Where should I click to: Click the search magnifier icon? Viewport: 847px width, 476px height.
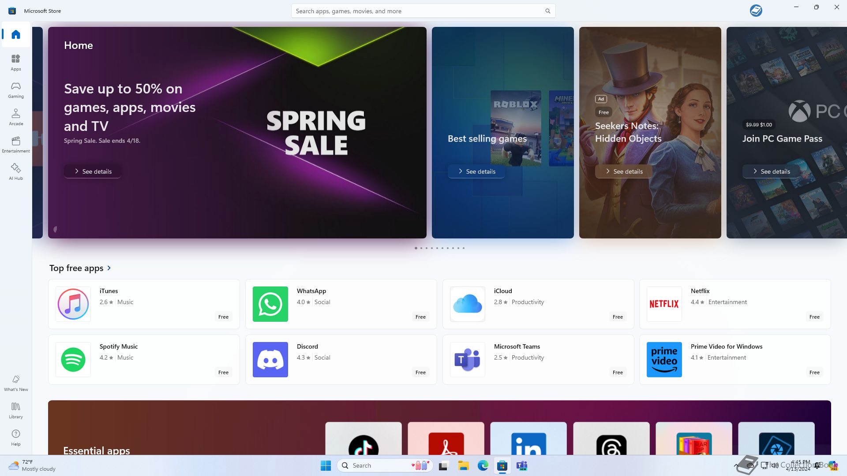click(x=547, y=11)
